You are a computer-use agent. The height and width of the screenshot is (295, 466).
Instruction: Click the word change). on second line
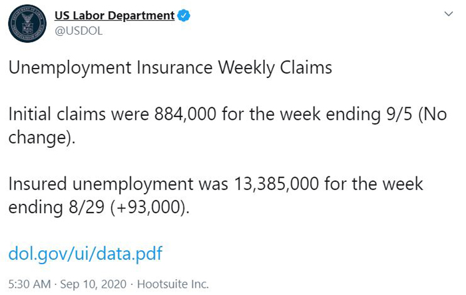pyautogui.click(x=42, y=138)
